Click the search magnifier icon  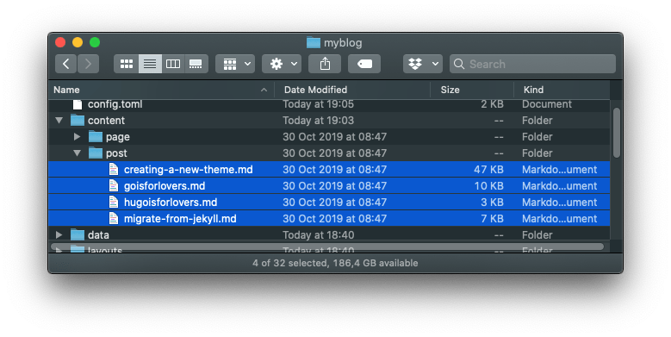tap(459, 64)
